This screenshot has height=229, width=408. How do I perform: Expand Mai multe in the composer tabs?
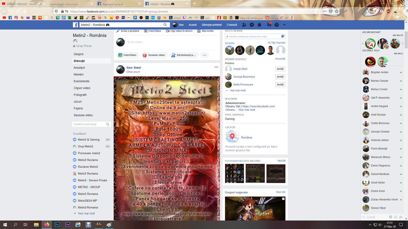point(205,31)
